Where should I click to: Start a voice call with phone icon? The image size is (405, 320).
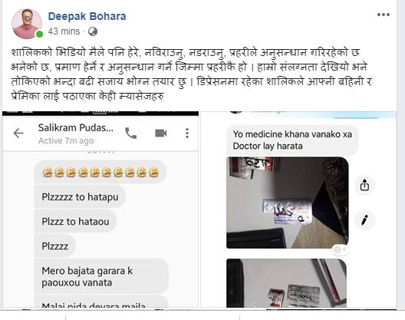pos(131,134)
